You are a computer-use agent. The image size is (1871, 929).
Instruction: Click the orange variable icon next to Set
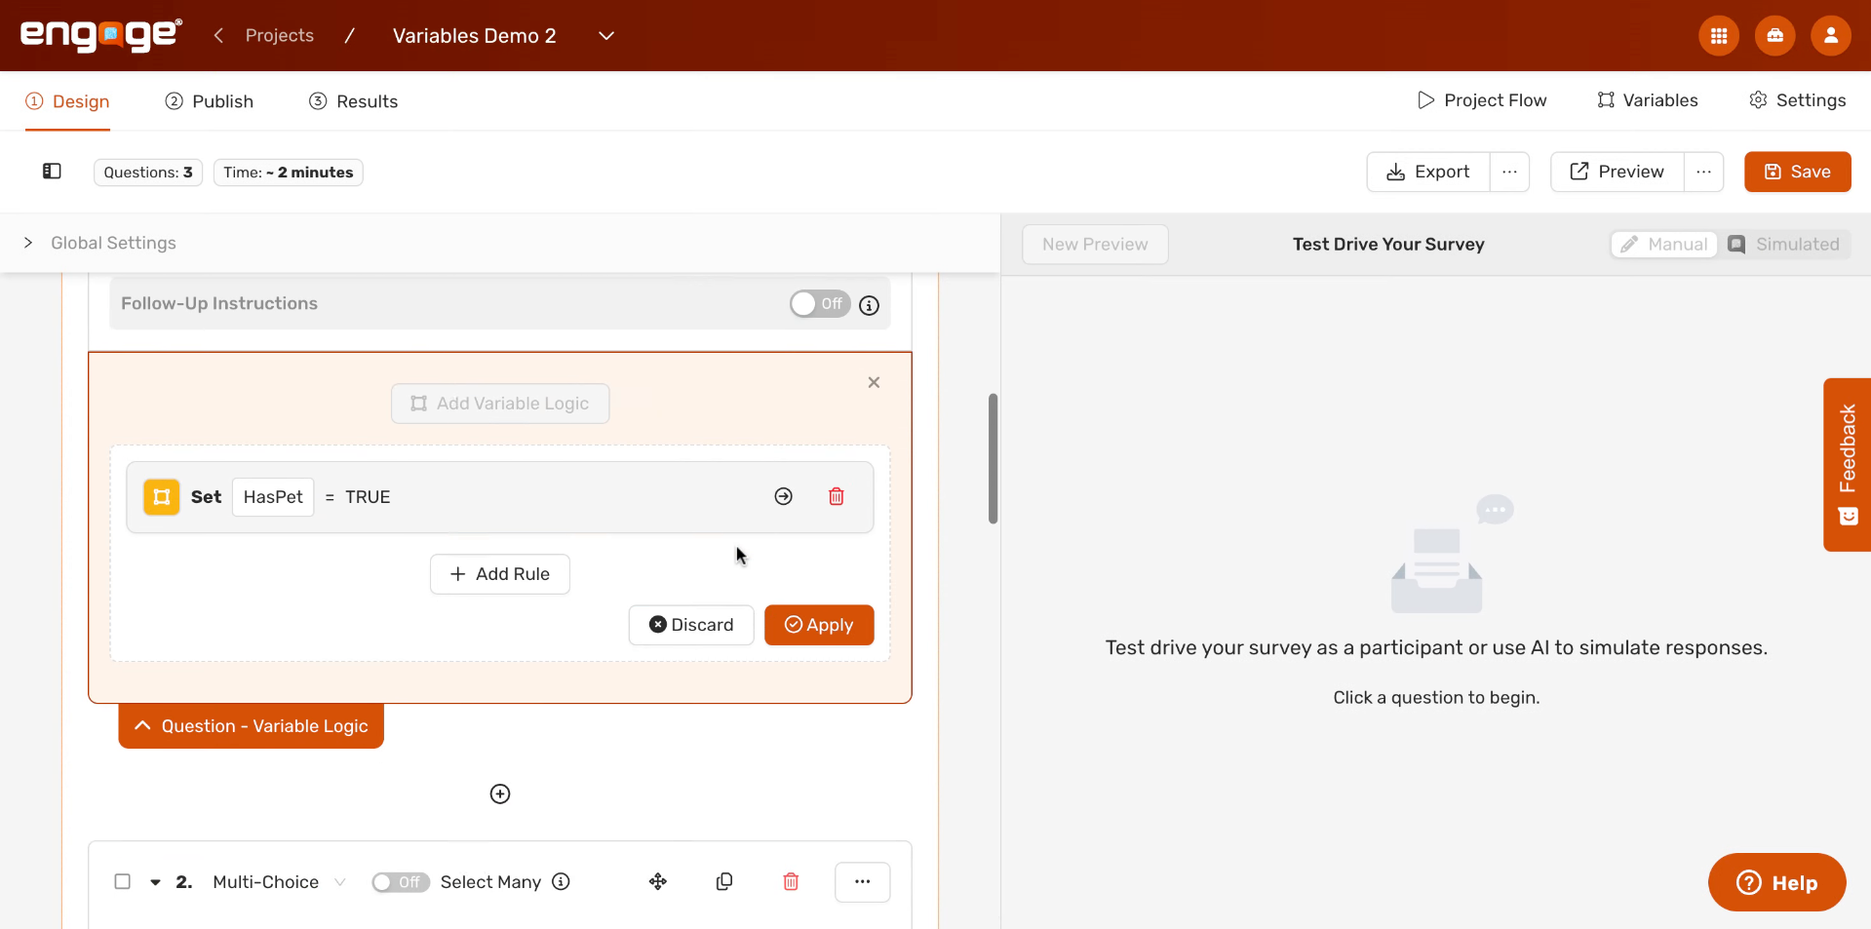[162, 497]
